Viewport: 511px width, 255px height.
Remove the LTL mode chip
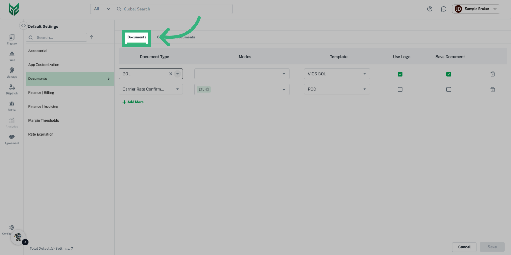tap(208, 89)
